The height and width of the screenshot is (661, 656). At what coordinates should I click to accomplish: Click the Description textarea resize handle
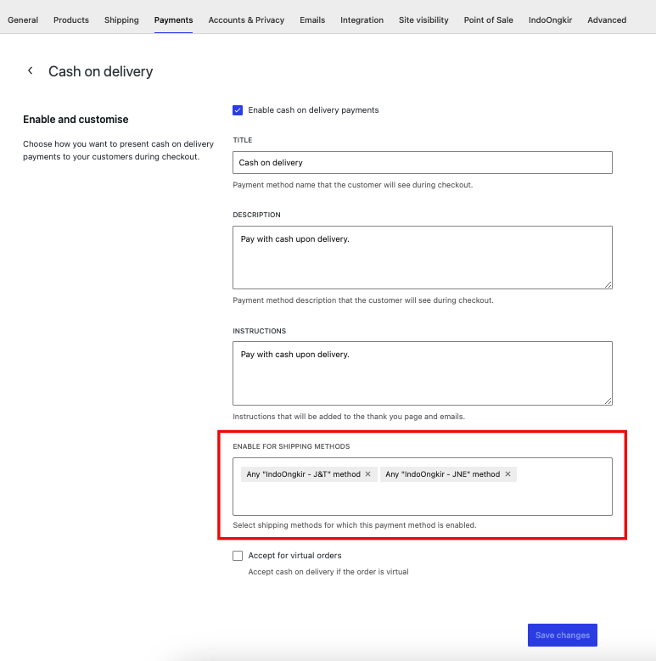608,285
